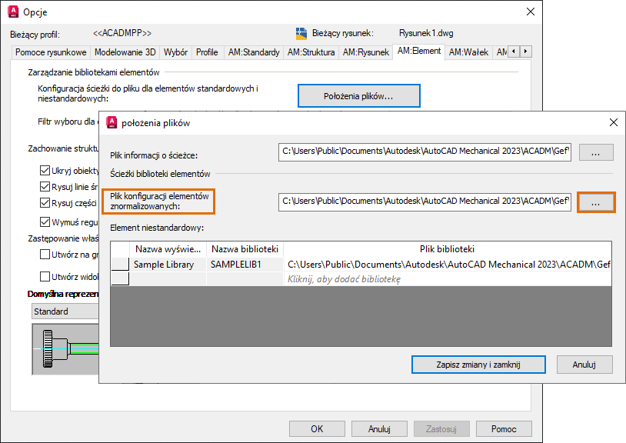Click the Plik konfiguracji elementów path field
Viewport: 626px width, 443px height.
425,202
